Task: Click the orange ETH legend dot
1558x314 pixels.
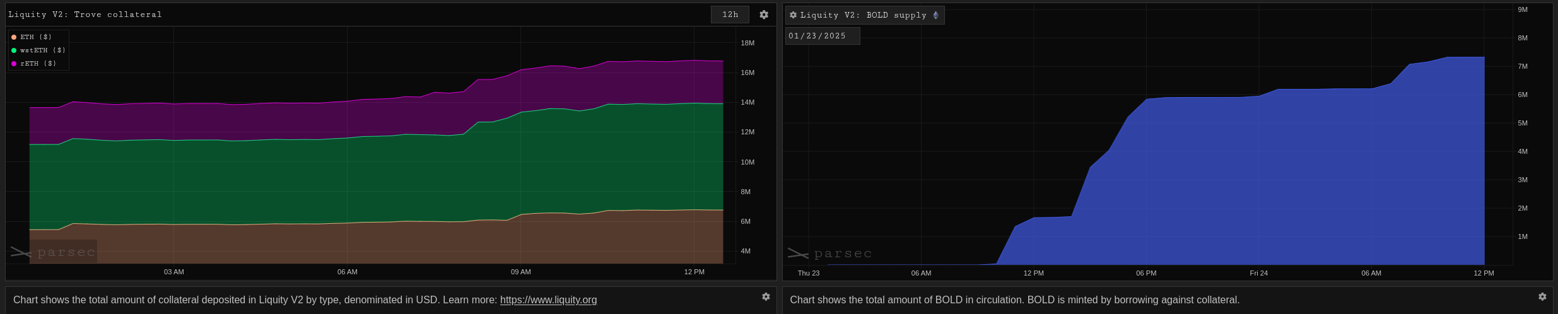Action: point(14,37)
